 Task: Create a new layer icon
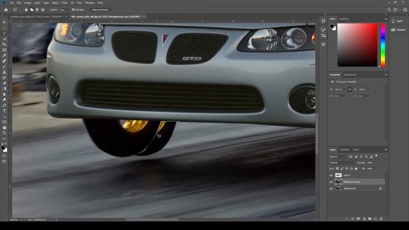coord(376,218)
